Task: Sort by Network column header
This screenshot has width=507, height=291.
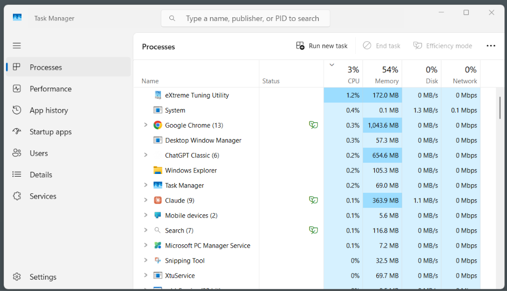Action: [x=461, y=74]
